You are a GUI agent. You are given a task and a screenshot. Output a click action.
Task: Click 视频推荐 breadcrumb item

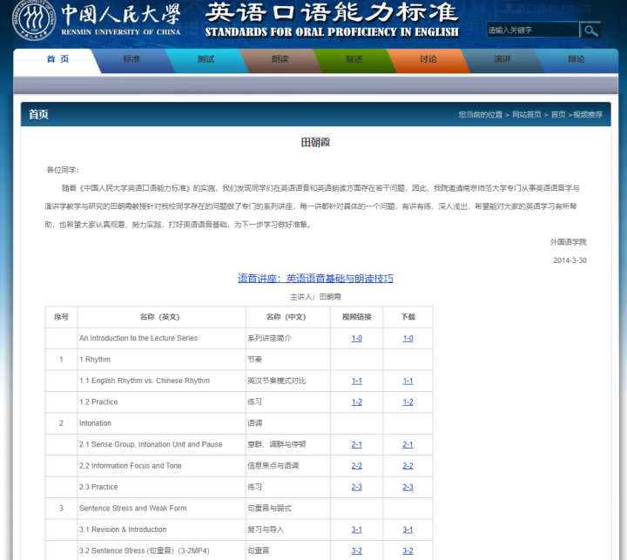(x=588, y=115)
